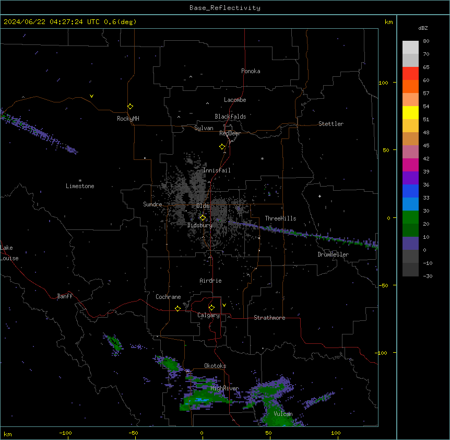Viewport: 450px width, 440px height.
Task: Pick the light blue 30-33 dBZ swatch
Action: tap(410, 204)
